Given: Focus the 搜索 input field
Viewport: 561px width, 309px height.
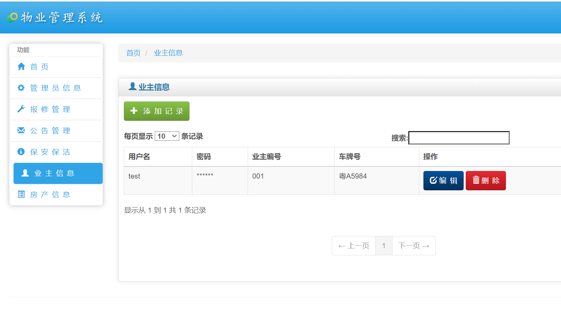Looking at the screenshot, I should pos(459,138).
